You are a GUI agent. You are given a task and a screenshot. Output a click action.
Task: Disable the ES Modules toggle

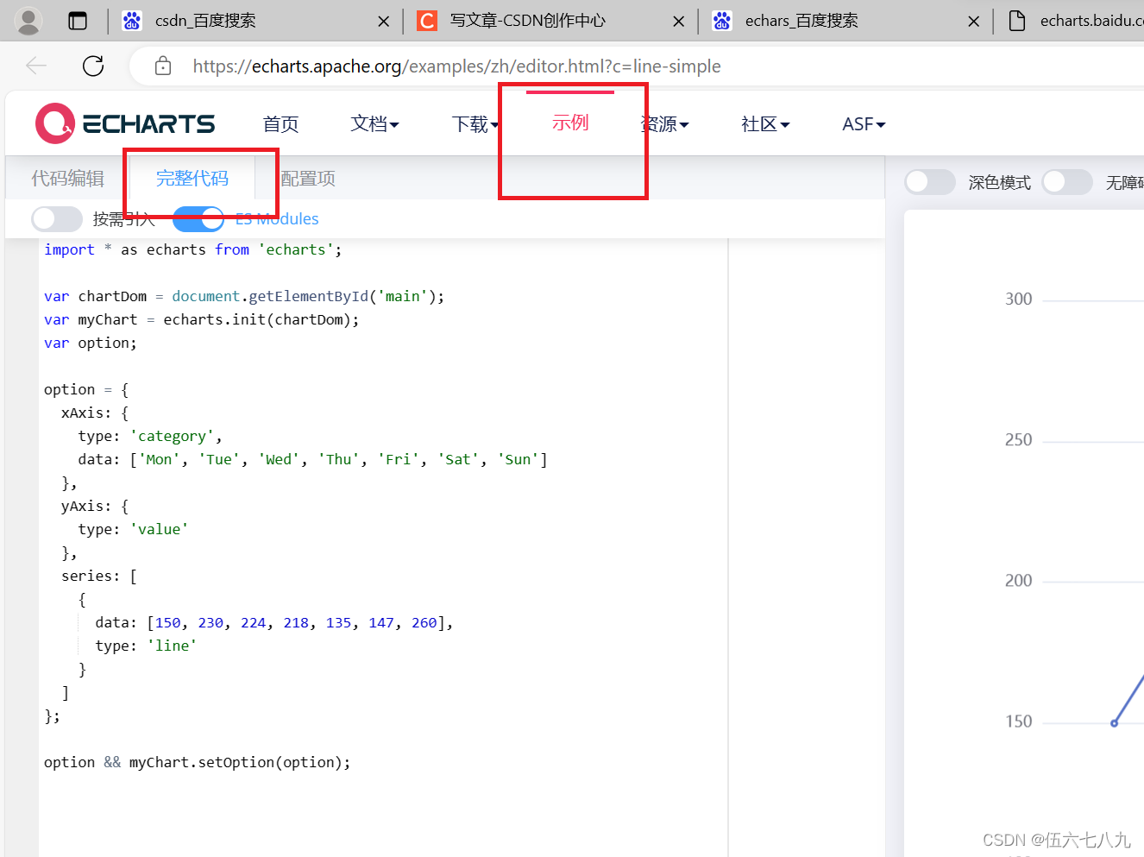[x=198, y=218]
